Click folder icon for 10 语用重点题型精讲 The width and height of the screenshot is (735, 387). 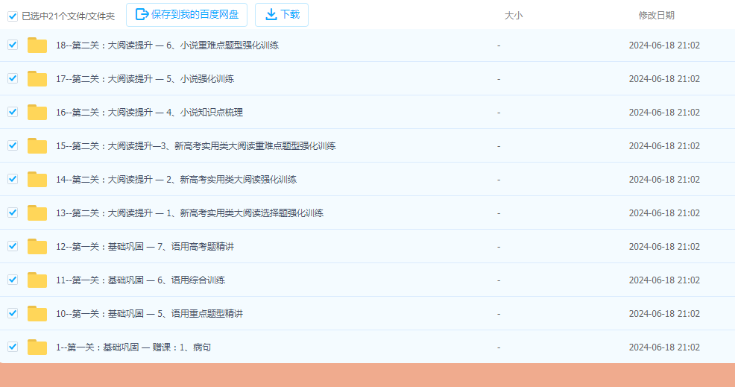(x=37, y=314)
